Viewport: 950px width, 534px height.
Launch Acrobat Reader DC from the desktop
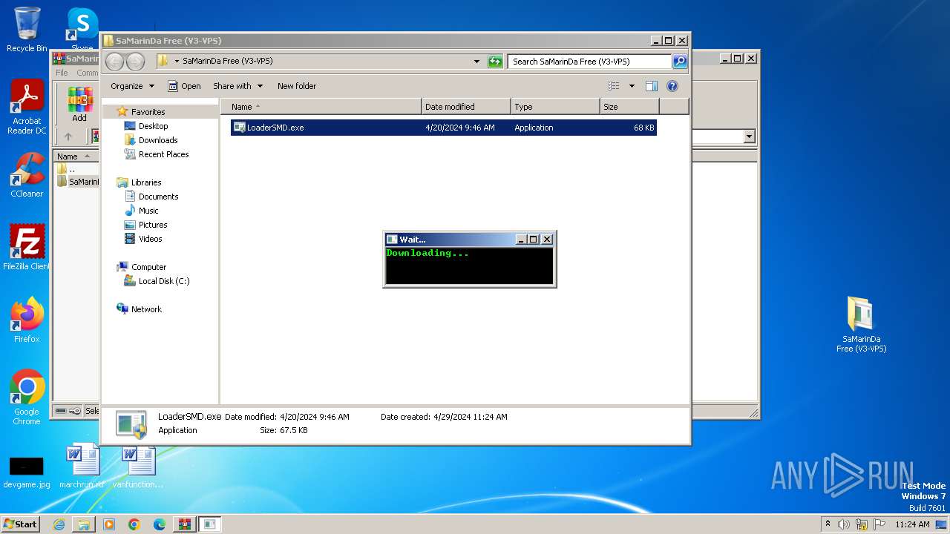(x=27, y=108)
